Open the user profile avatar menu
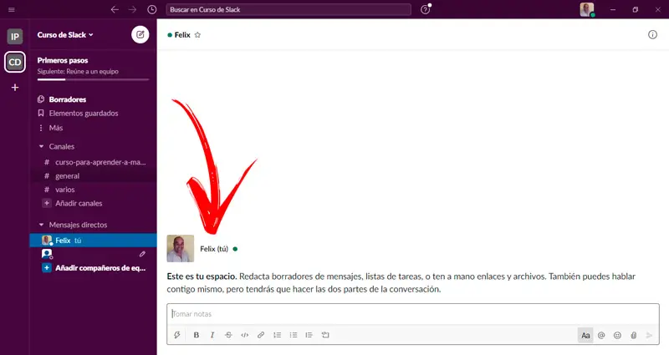 coord(587,9)
